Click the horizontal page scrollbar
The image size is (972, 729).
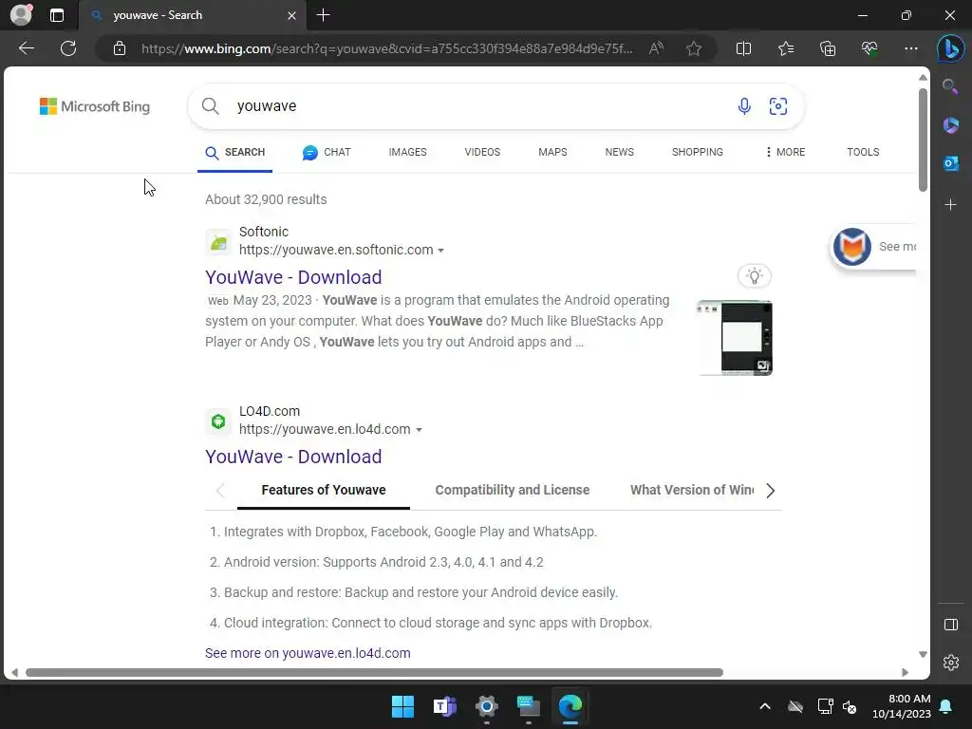(374, 673)
